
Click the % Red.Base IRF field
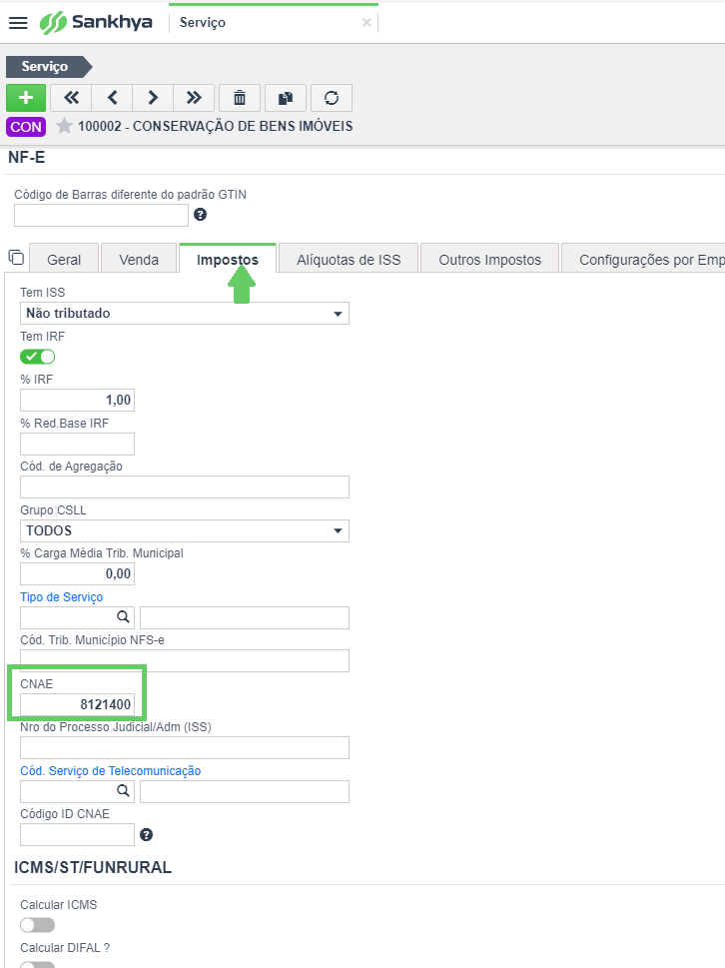point(77,444)
